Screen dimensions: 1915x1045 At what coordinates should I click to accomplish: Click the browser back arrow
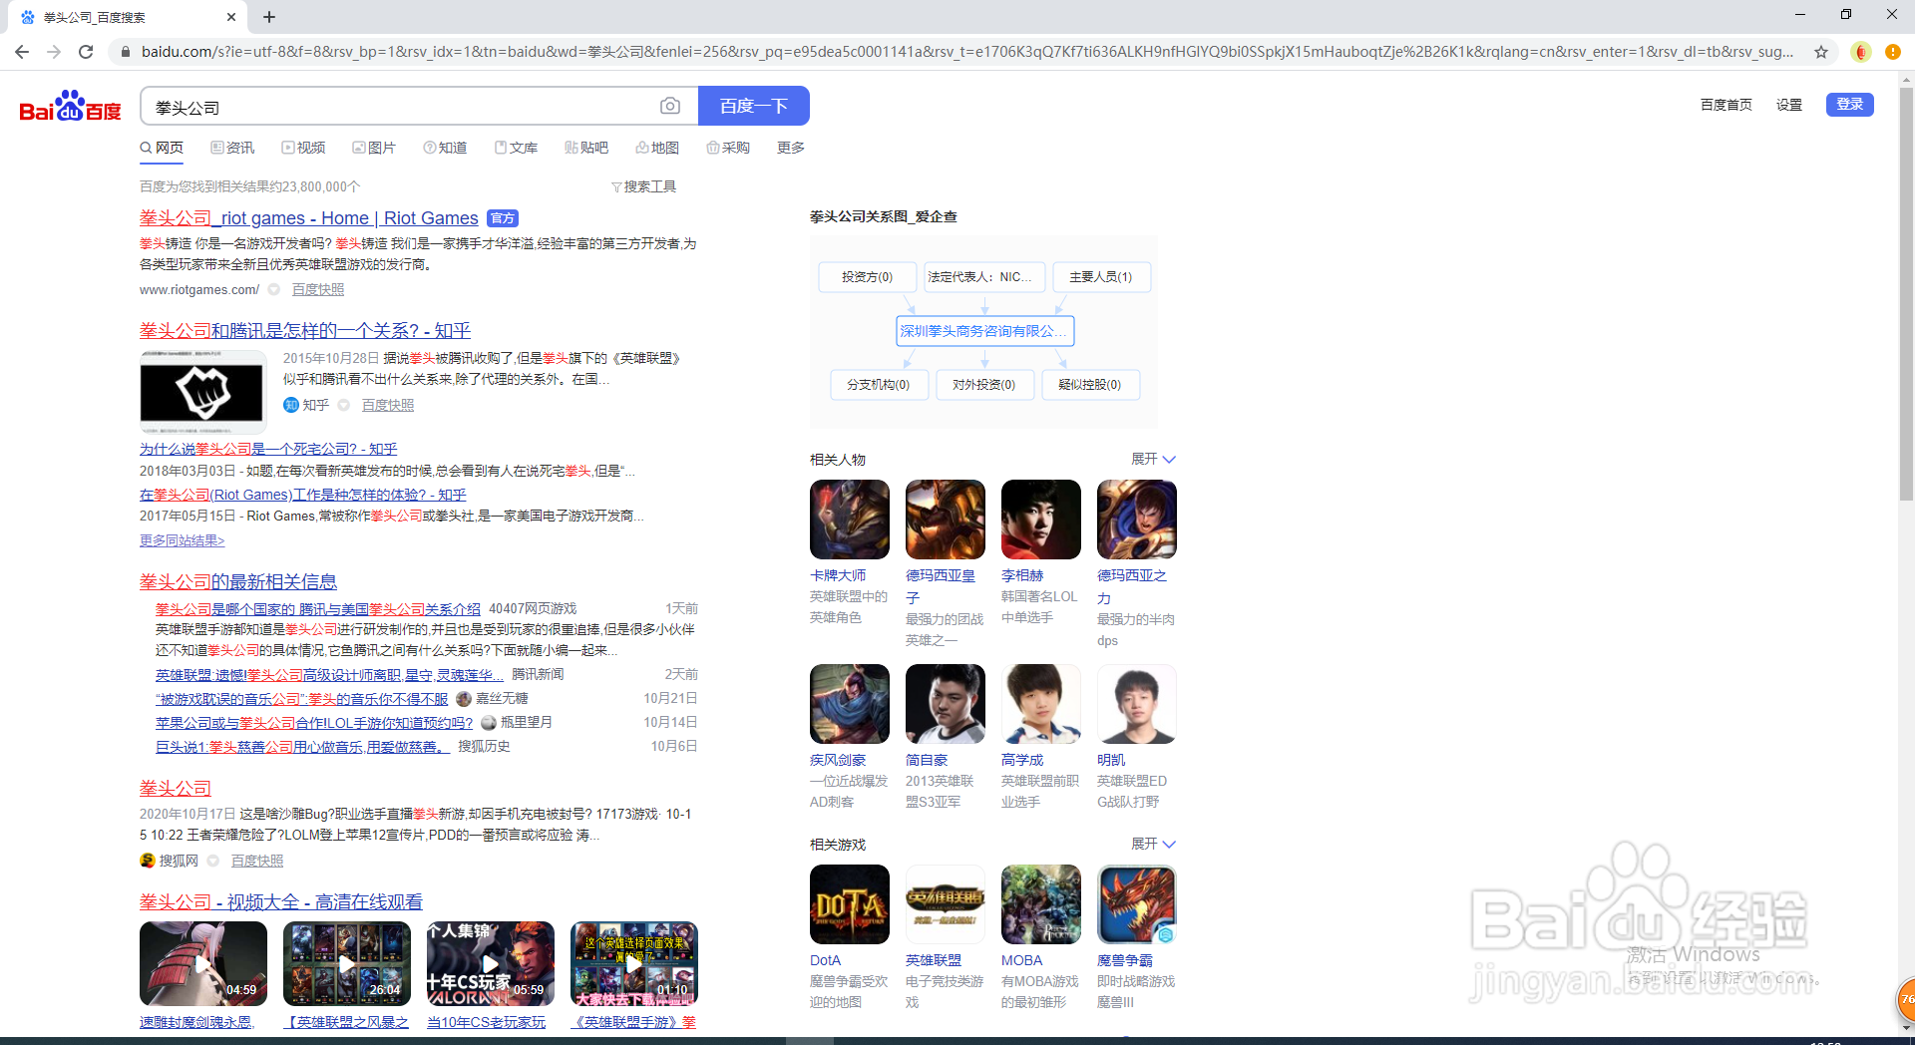click(21, 52)
